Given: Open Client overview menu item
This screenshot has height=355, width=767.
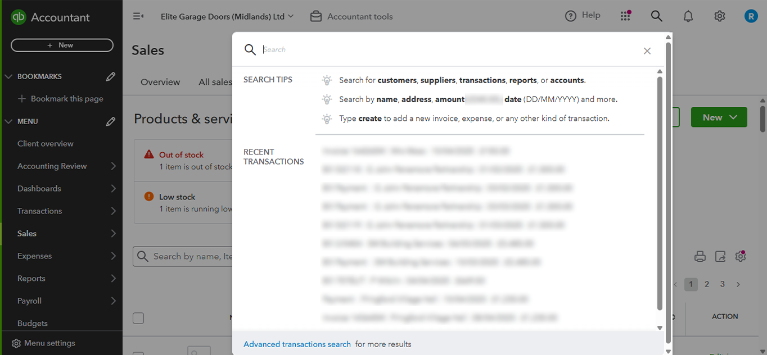Looking at the screenshot, I should tap(46, 144).
